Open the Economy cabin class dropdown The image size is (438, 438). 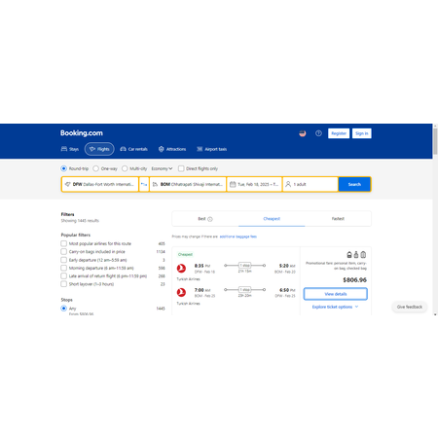click(x=162, y=168)
